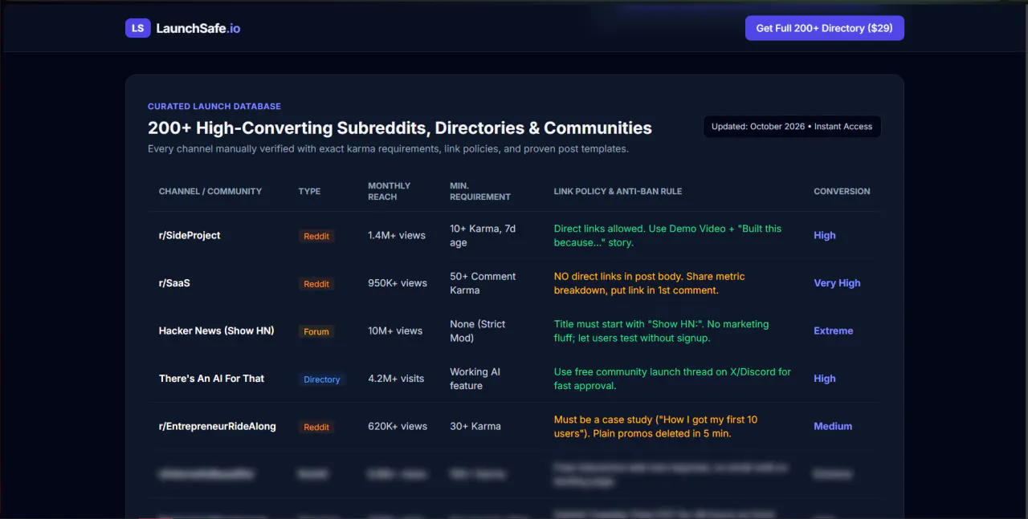This screenshot has height=519, width=1028.
Task: Click the Show HN title rule text
Action: click(662, 330)
